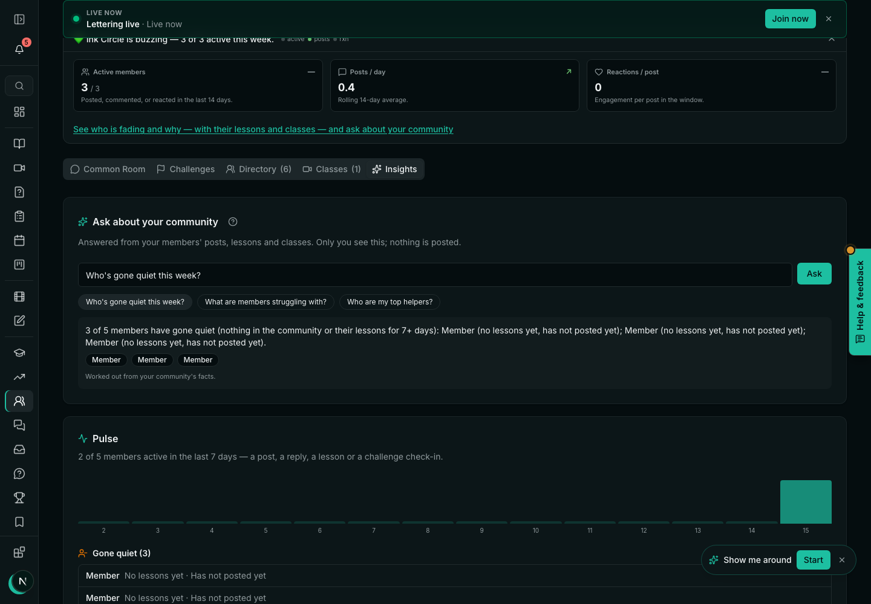The image size is (871, 604).
Task: Pick 'Who's gone quiet this week?' suggestion
Action: (135, 302)
